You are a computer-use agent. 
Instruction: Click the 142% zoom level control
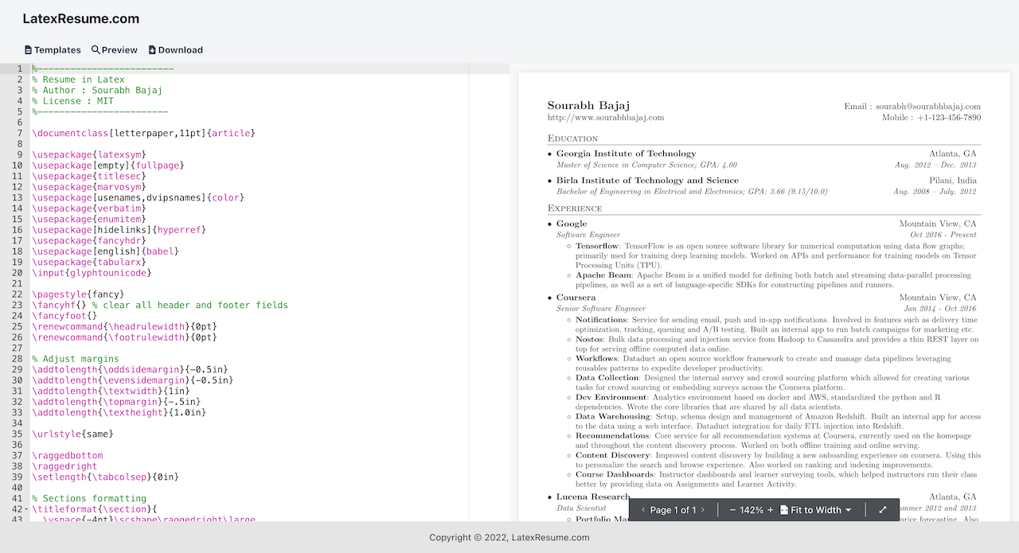[x=752, y=509]
